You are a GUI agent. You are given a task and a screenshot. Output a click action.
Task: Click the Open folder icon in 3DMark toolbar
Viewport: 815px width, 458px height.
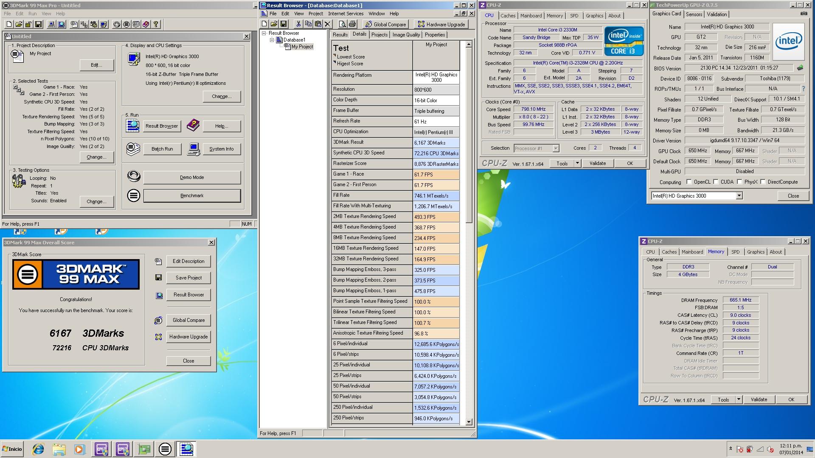click(19, 24)
